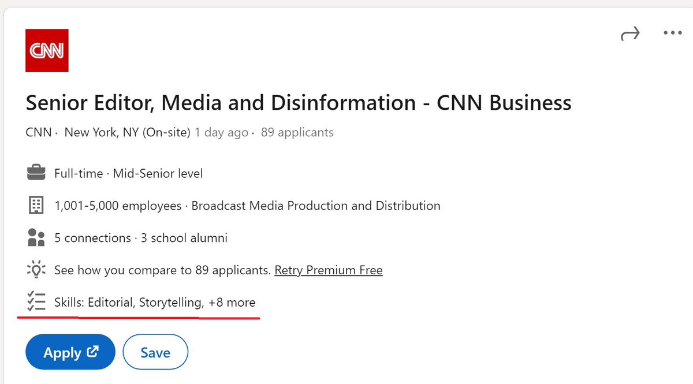Click 'See how you compare to 89 applicants' text
The image size is (693, 384).
162,270
